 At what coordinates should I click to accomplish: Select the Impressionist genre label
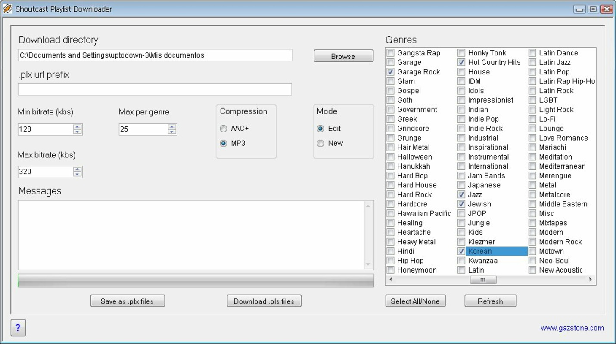491,100
